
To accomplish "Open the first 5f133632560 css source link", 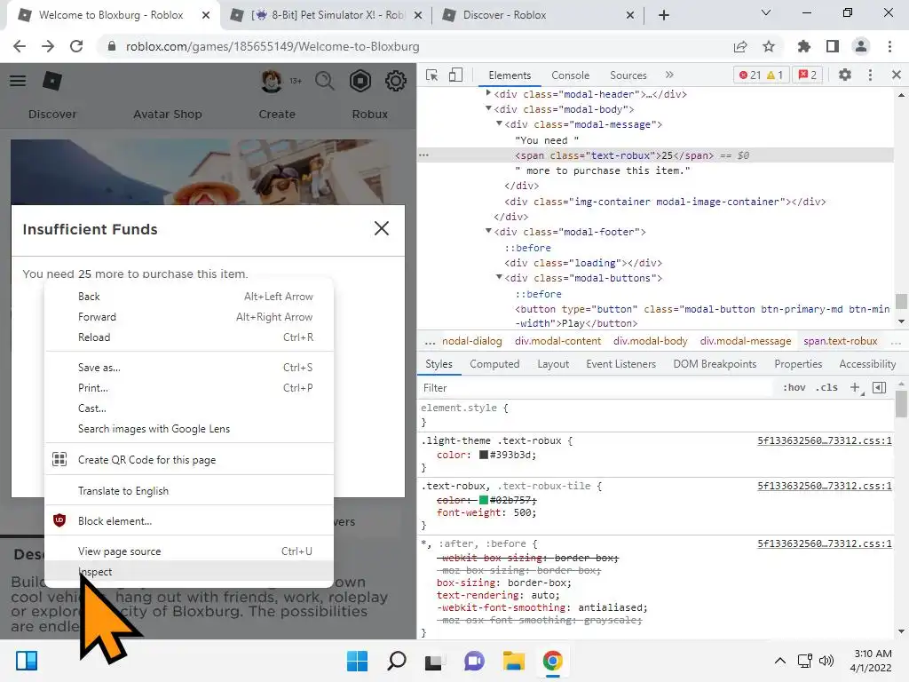I will [x=825, y=440].
